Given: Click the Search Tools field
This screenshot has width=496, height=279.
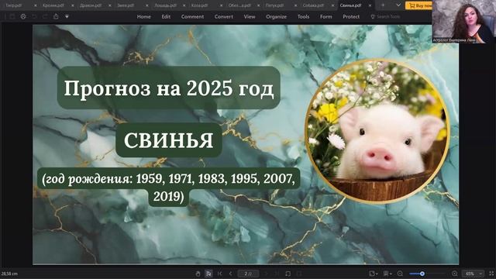Looking at the screenshot, I should (386, 17).
